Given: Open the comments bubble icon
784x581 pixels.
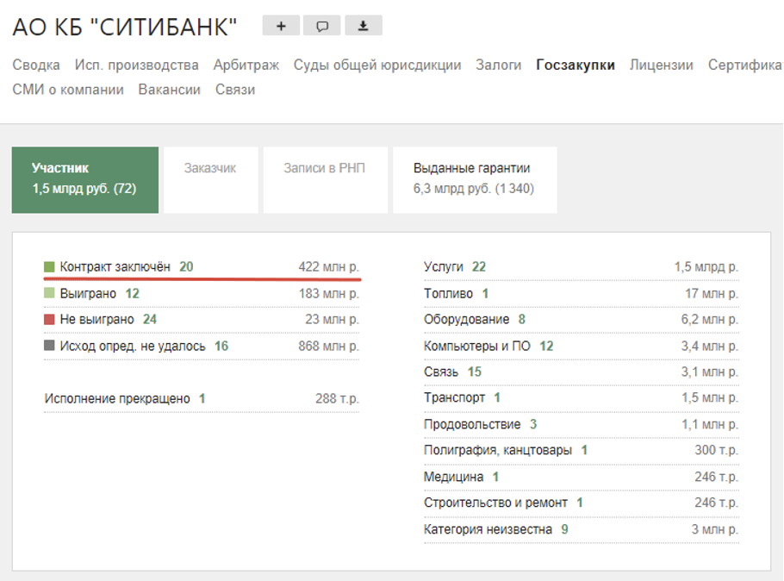Looking at the screenshot, I should point(322,25).
